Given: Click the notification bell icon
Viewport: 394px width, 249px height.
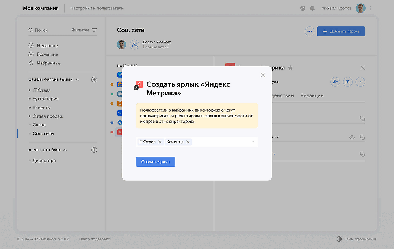Looking at the screenshot, I should pyautogui.click(x=312, y=8).
